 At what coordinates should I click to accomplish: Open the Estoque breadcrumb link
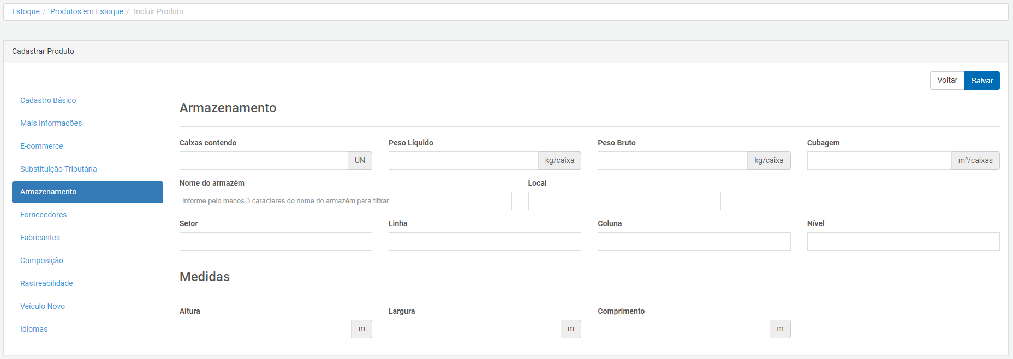[26, 11]
